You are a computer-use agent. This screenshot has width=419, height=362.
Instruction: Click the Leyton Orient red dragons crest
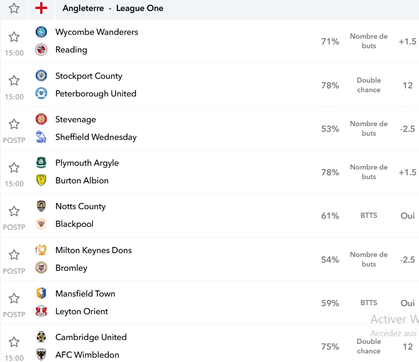pos(41,311)
